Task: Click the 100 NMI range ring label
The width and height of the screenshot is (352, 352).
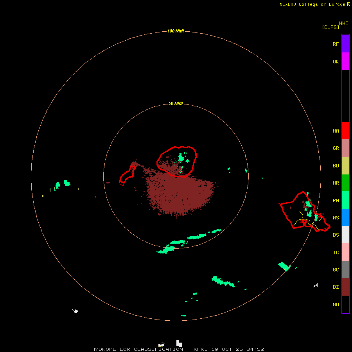Action: pos(176,31)
